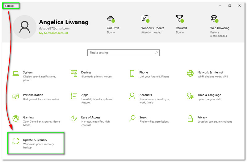Click the Windows Update status icon
Screen dimensions: 247x162
click(x=145, y=19)
